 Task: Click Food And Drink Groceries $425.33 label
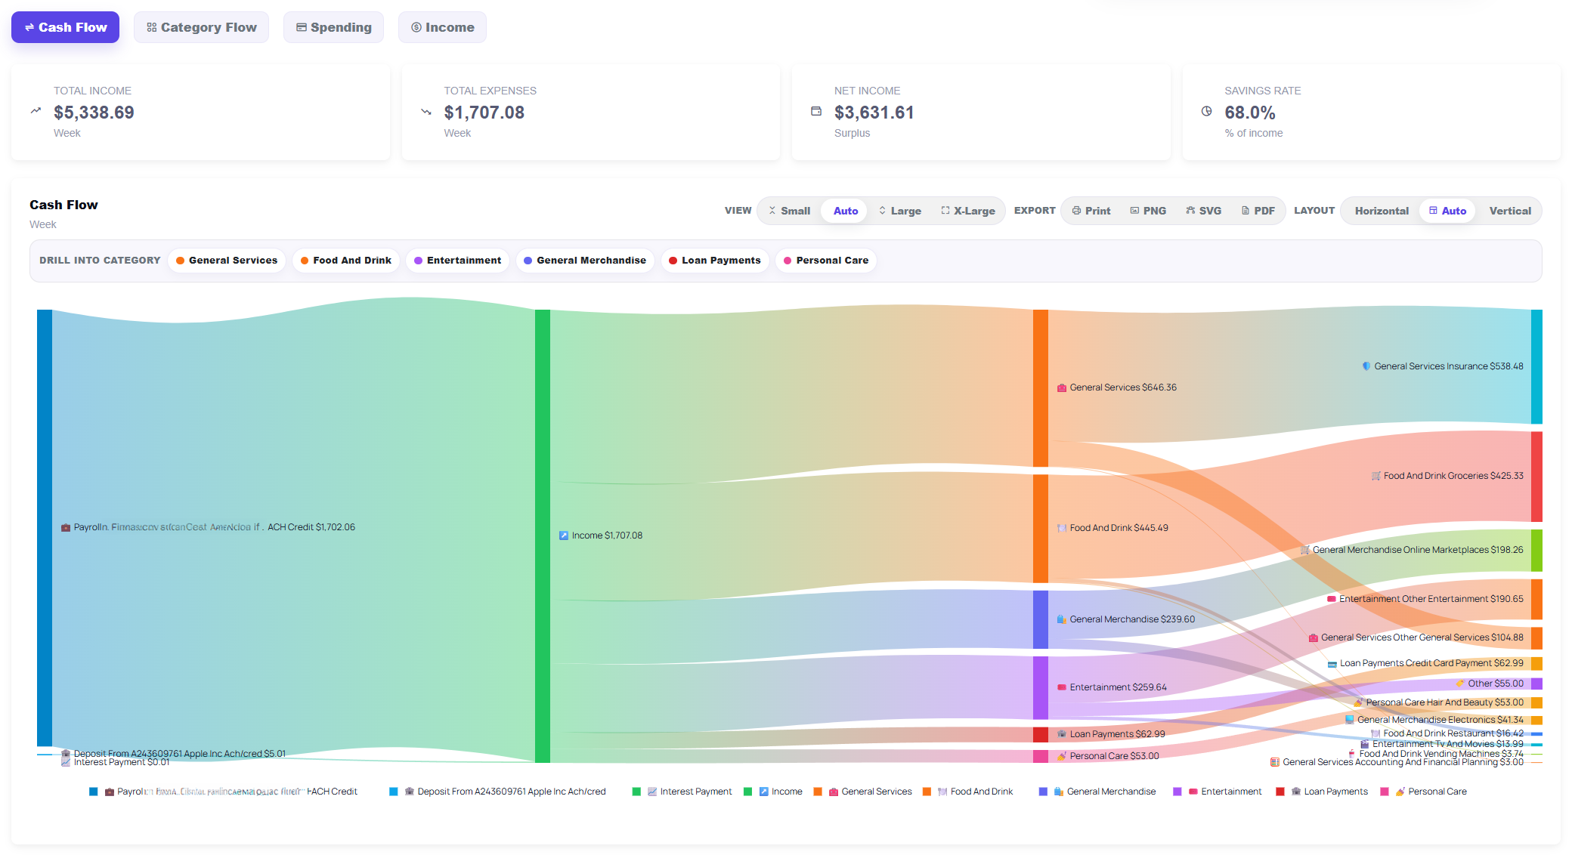click(x=1447, y=476)
